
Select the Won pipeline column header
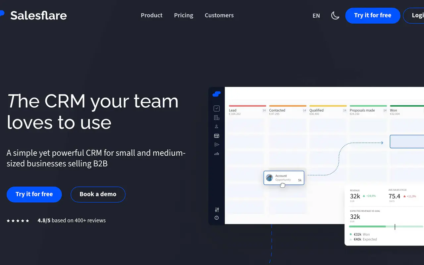click(407, 111)
